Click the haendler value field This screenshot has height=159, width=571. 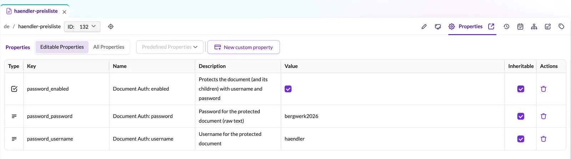[393, 139]
